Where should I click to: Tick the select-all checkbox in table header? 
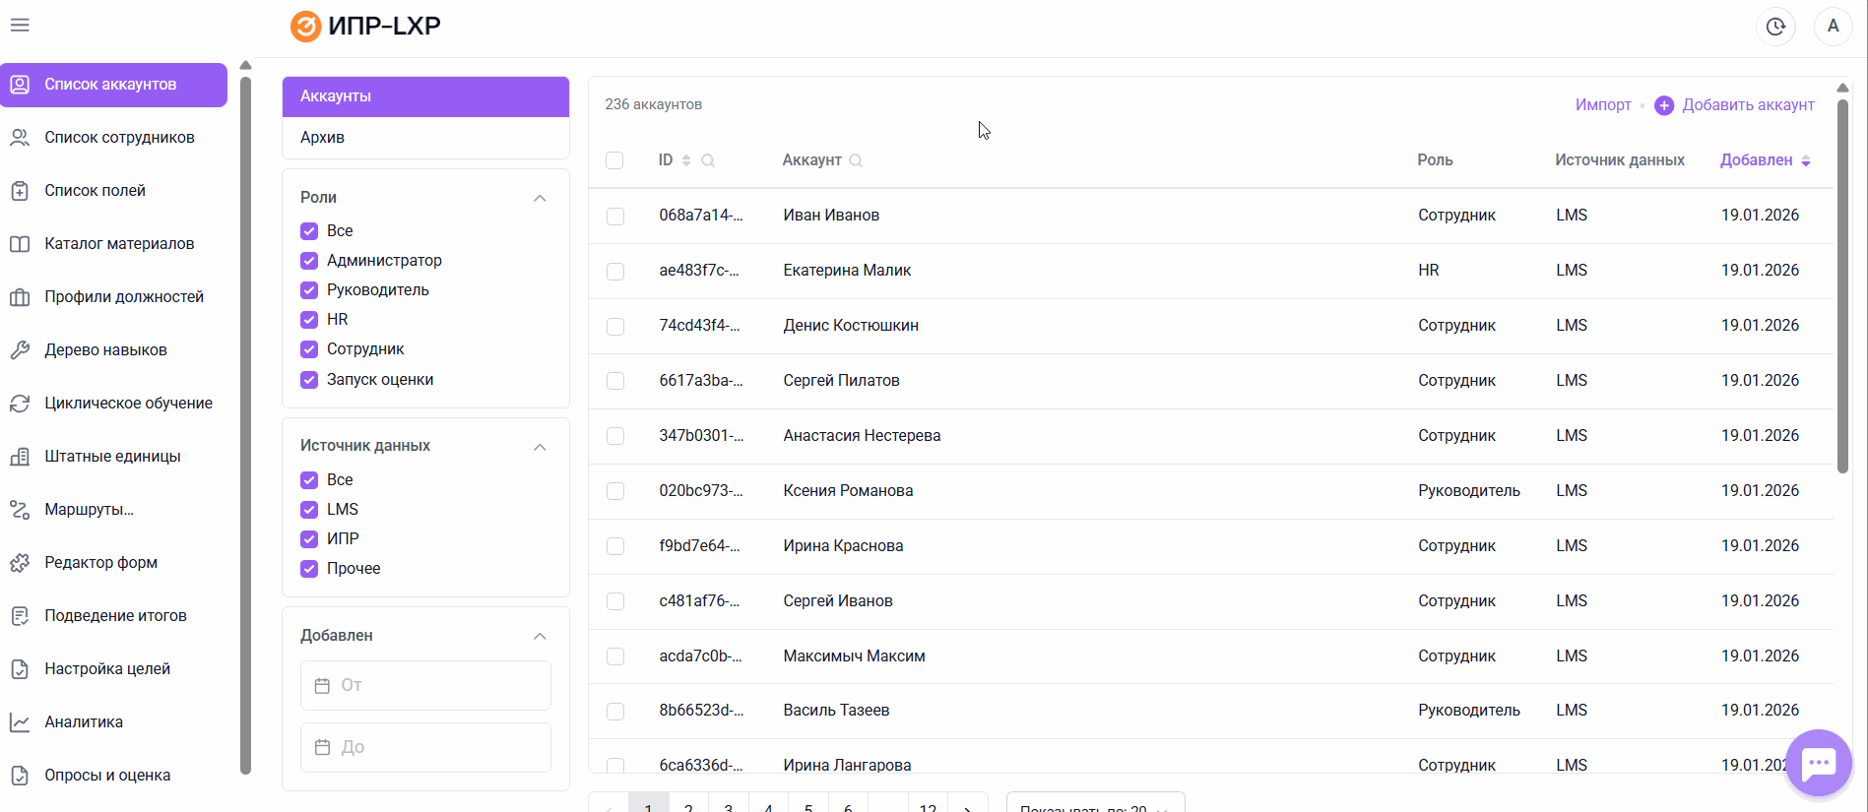click(614, 160)
